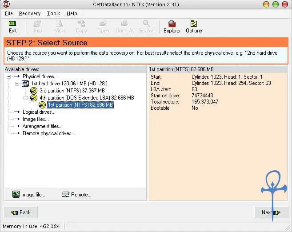
Task: Click the green maximize window button
Action: (x=276, y=4)
